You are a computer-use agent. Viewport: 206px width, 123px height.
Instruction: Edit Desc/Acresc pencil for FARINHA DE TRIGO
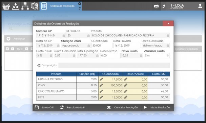tap(125, 79)
